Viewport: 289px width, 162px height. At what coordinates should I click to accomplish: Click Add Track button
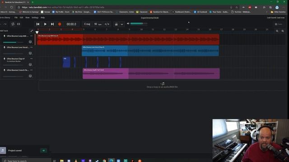[x=4, y=31]
